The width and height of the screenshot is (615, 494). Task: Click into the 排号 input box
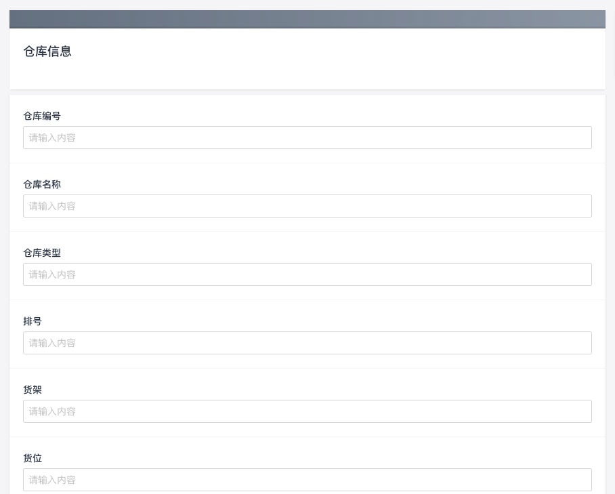pos(307,343)
